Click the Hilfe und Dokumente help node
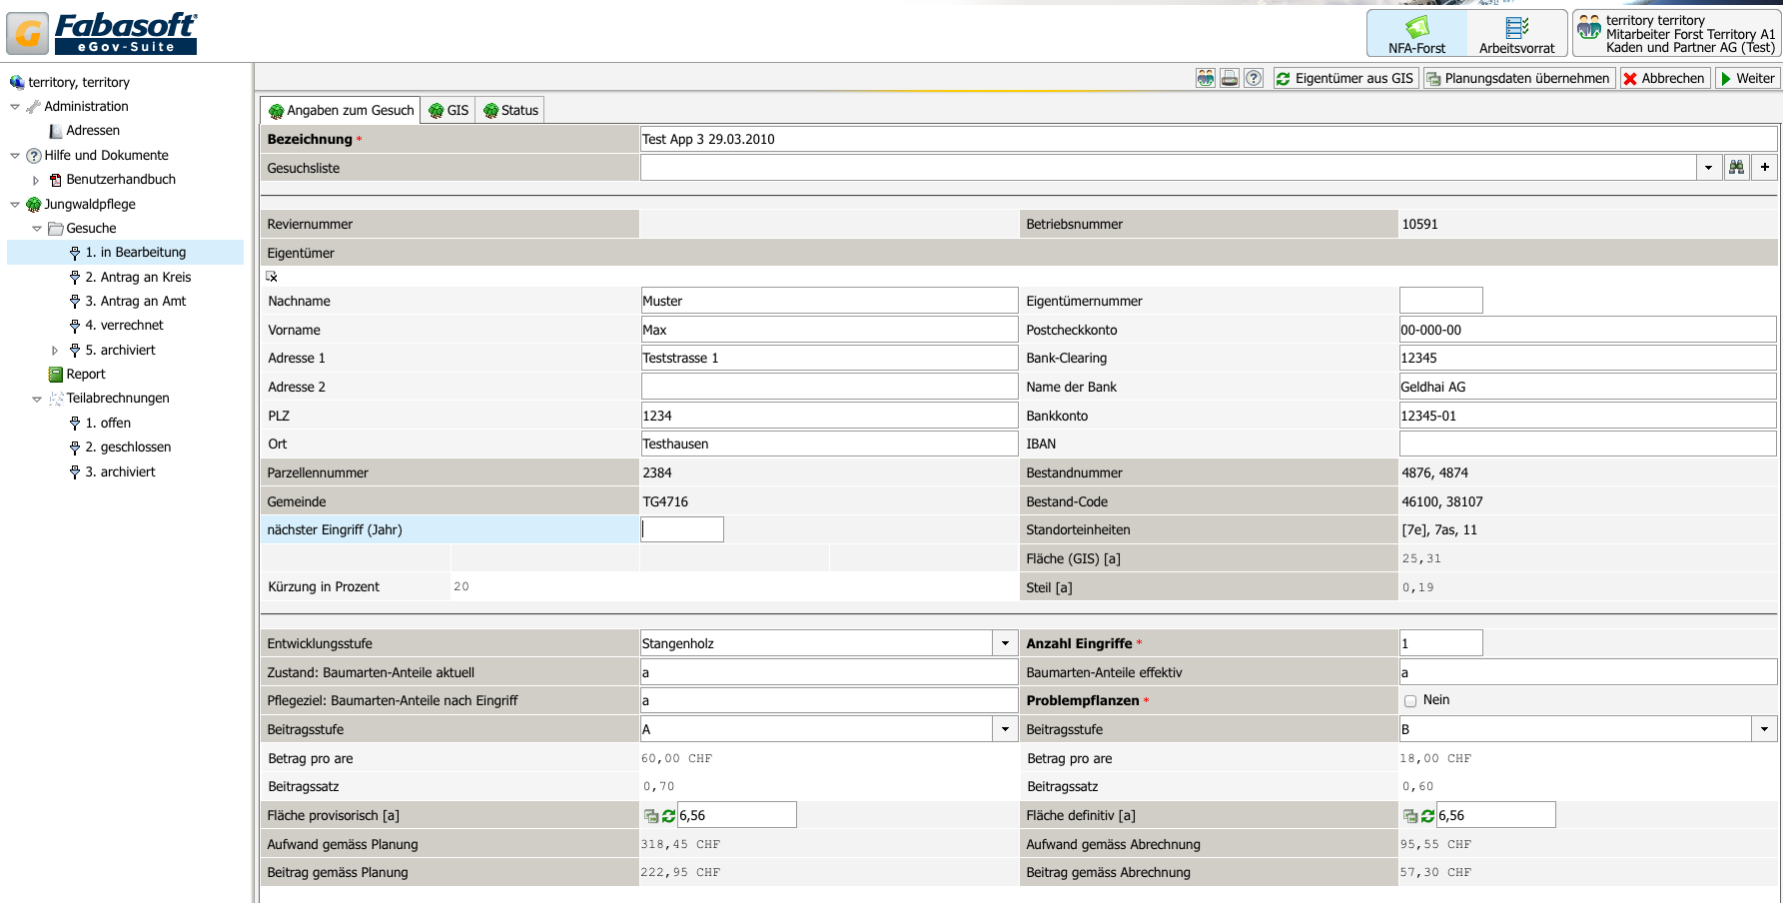The width and height of the screenshot is (1783, 903). pyautogui.click(x=97, y=156)
